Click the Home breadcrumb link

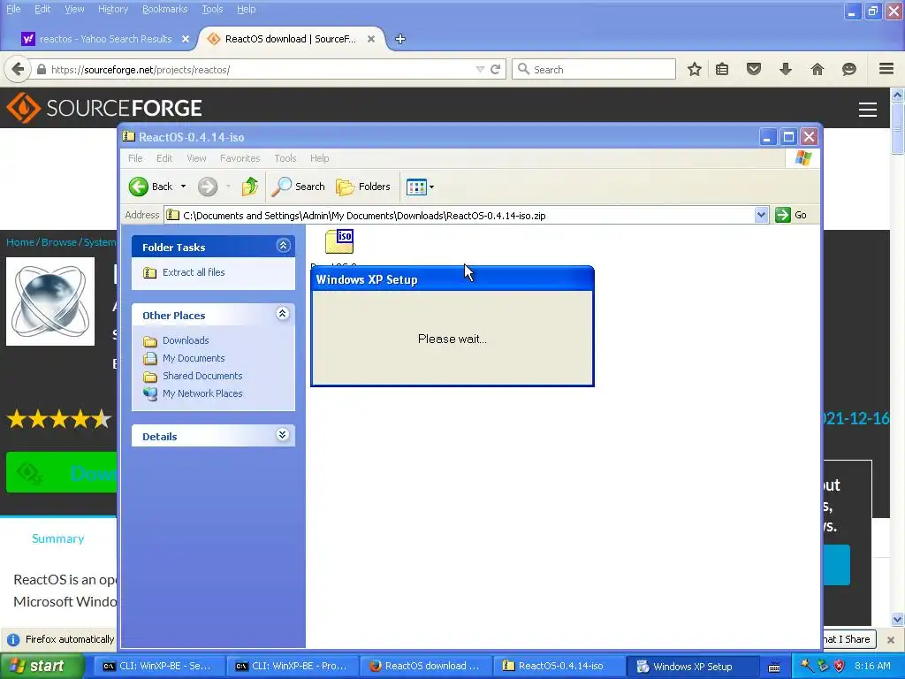click(x=20, y=242)
